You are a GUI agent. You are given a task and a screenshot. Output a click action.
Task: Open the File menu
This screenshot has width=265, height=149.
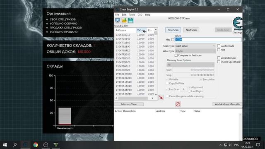(x=117, y=15)
